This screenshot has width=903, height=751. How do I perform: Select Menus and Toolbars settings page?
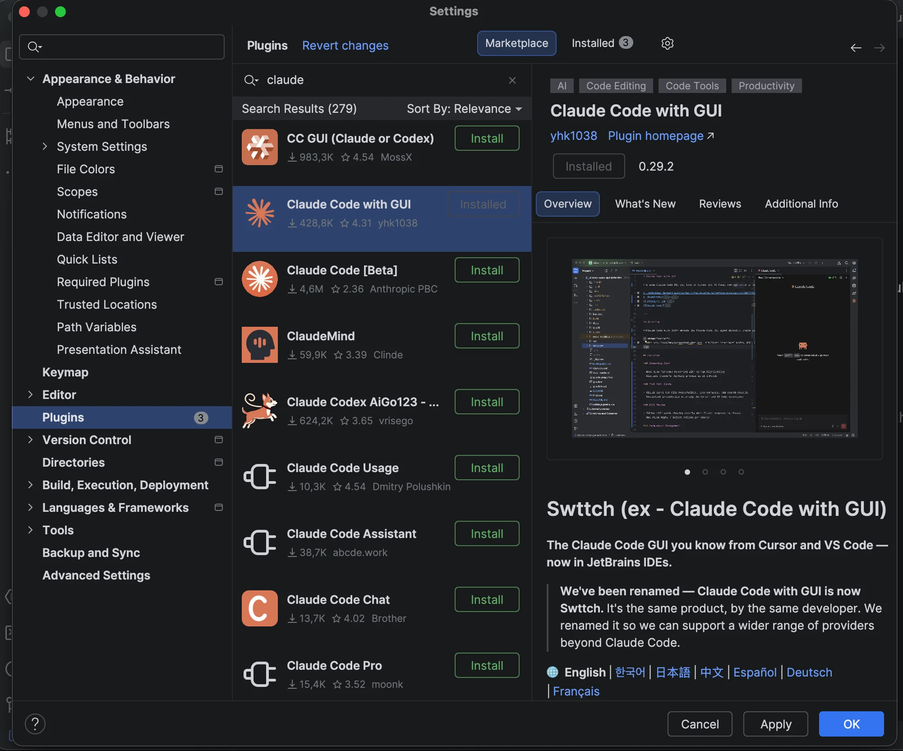pyautogui.click(x=113, y=124)
